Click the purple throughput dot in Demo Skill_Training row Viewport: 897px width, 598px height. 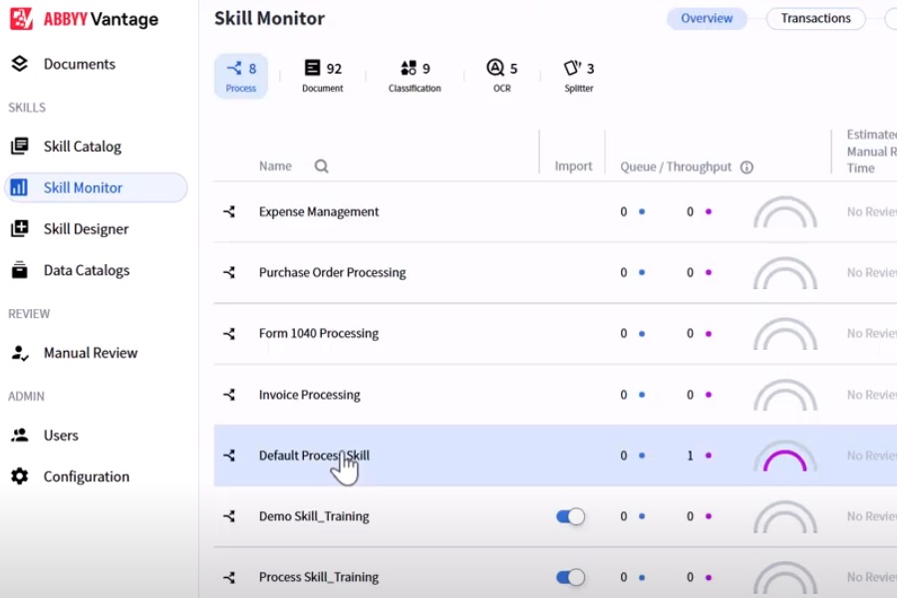[x=709, y=516]
